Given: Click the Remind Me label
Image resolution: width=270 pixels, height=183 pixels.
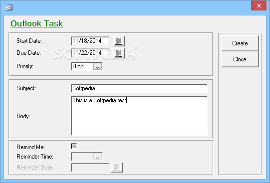Looking at the screenshot, I should [30, 147].
